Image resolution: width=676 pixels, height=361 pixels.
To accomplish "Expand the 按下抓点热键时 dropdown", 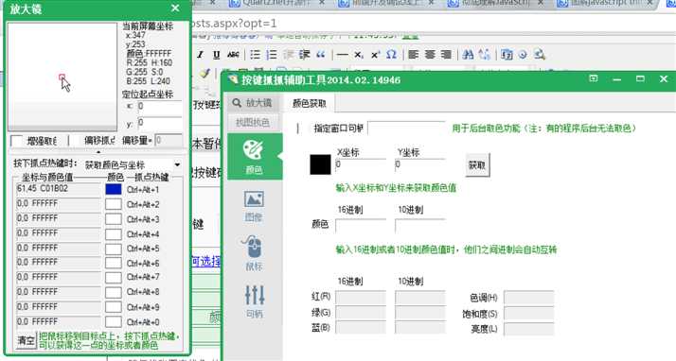I will (177, 164).
